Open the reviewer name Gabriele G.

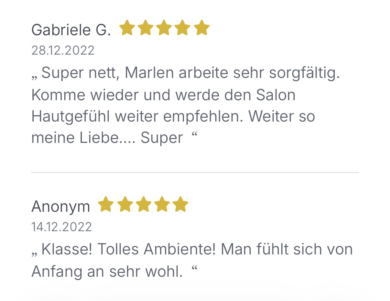(x=71, y=30)
